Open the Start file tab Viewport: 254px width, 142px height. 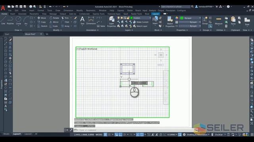[x=7, y=34]
